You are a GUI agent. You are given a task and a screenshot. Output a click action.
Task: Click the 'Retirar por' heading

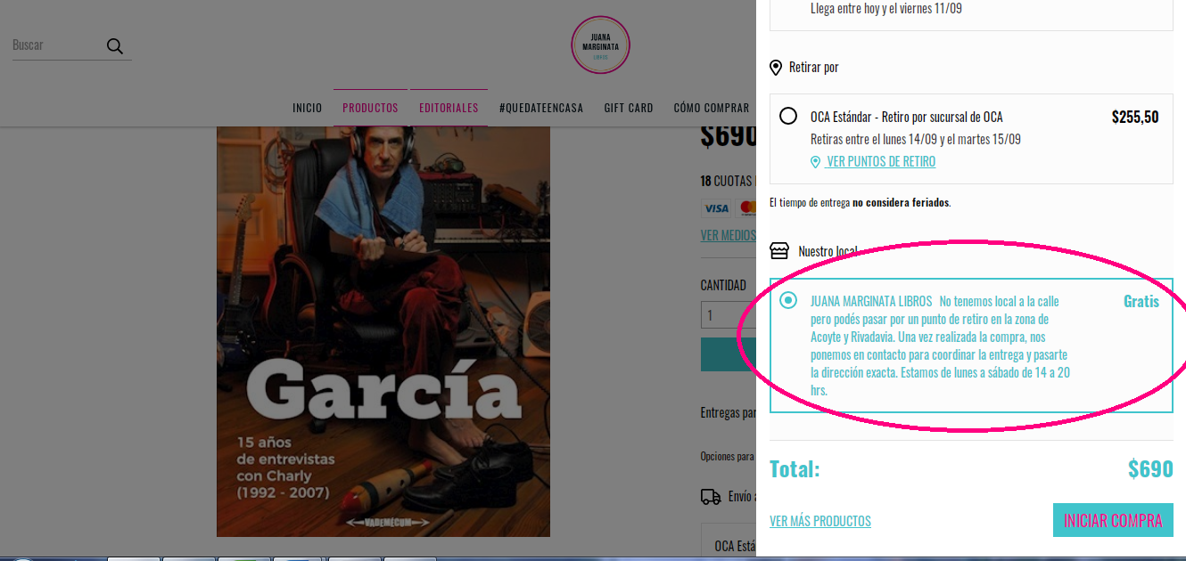(x=814, y=68)
